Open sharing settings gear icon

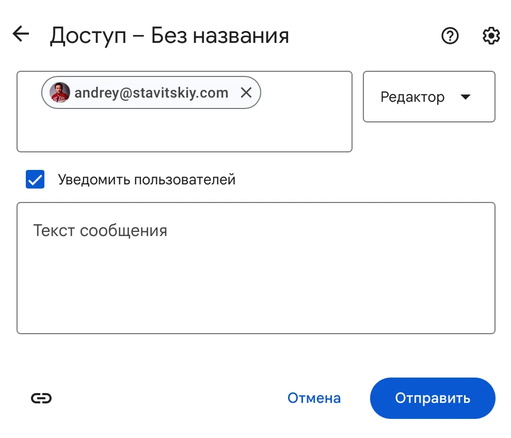tap(491, 36)
